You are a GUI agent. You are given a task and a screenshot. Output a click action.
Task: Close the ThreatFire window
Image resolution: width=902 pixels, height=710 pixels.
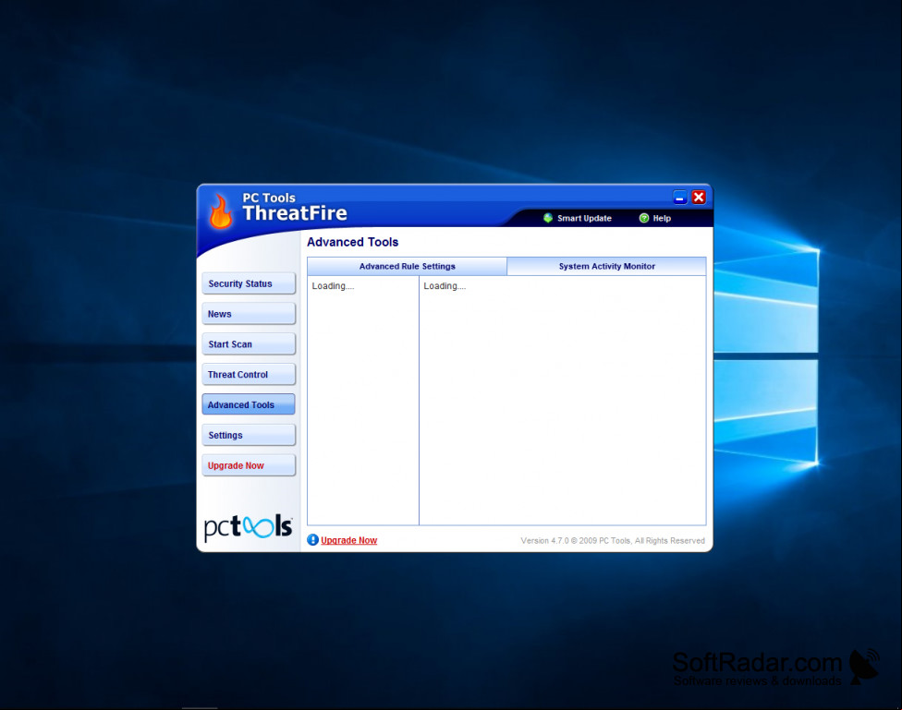tap(699, 198)
